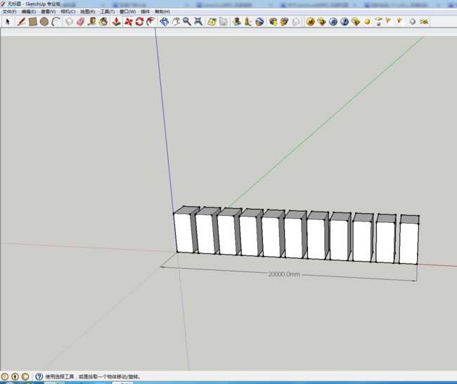Click the Preview in Google Earth icon
This screenshot has height=384, width=457.
259,22
